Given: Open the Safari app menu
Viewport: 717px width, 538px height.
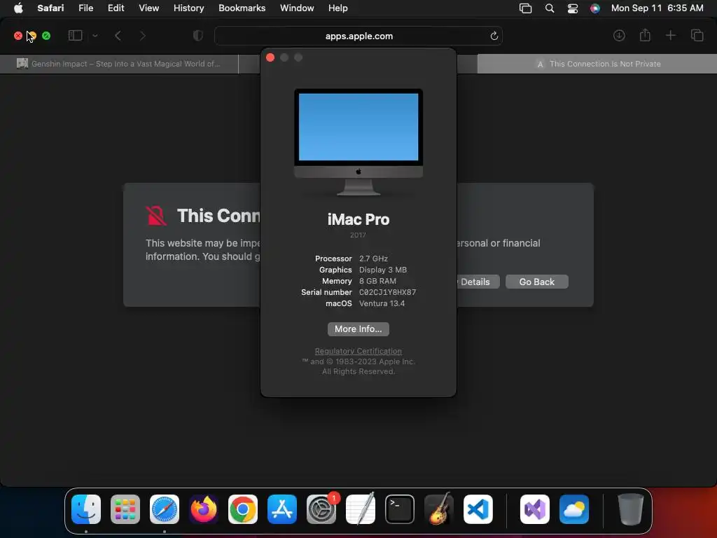Looking at the screenshot, I should pos(50,8).
